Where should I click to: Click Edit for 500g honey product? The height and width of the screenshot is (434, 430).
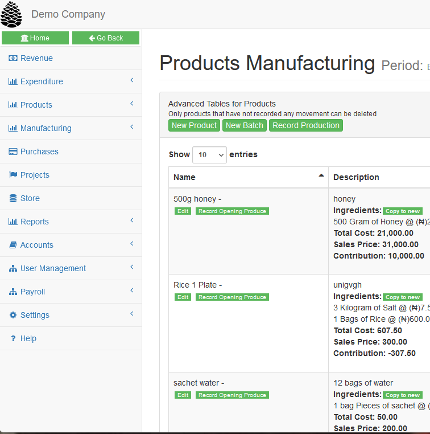coord(183,211)
